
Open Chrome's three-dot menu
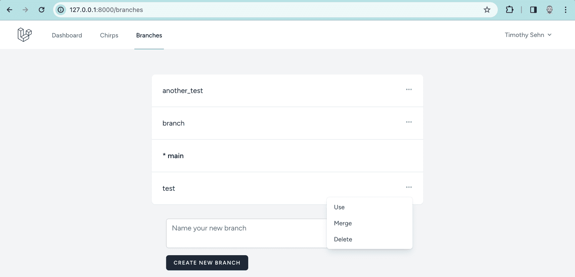click(566, 10)
